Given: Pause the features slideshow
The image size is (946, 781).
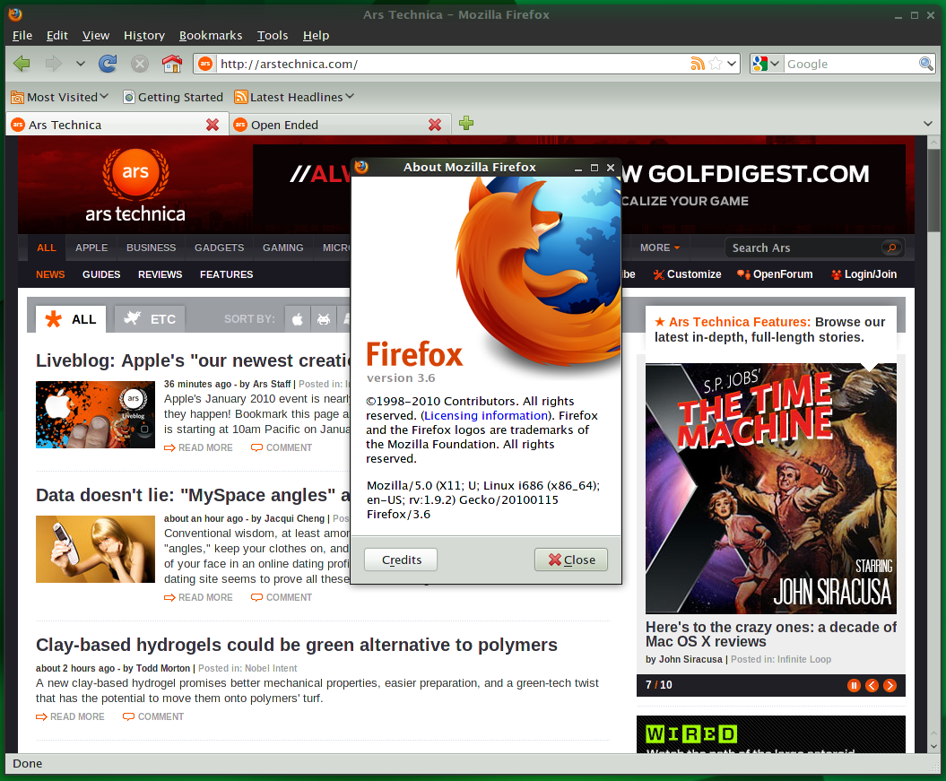Looking at the screenshot, I should pyautogui.click(x=854, y=685).
